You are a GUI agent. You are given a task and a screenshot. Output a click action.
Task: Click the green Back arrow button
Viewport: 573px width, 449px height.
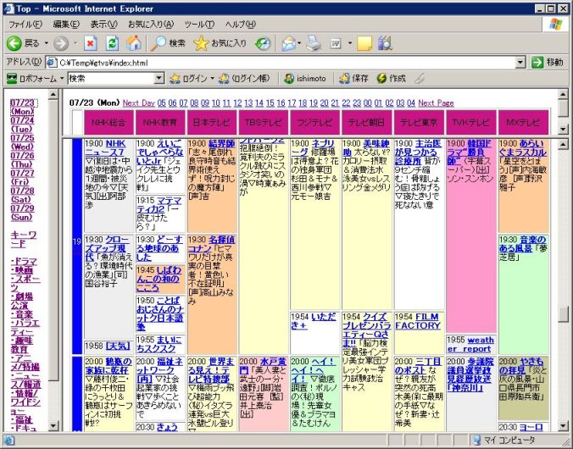(14, 43)
